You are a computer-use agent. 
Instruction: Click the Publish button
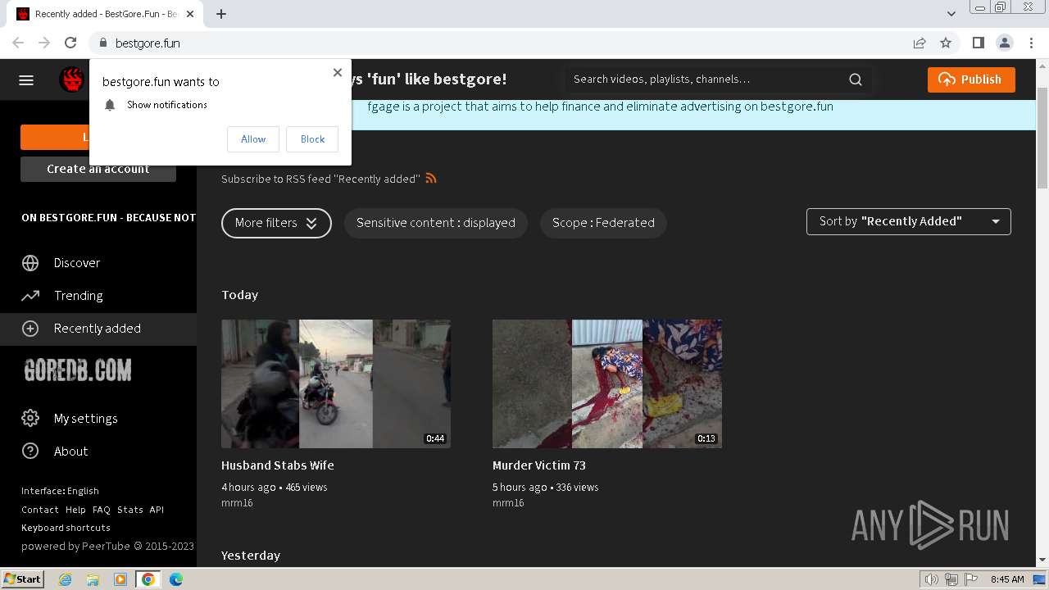pos(971,79)
